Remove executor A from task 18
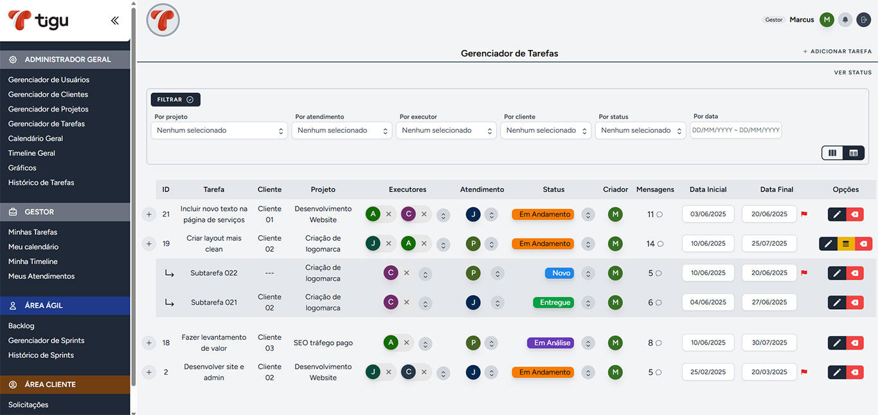 click(x=406, y=343)
